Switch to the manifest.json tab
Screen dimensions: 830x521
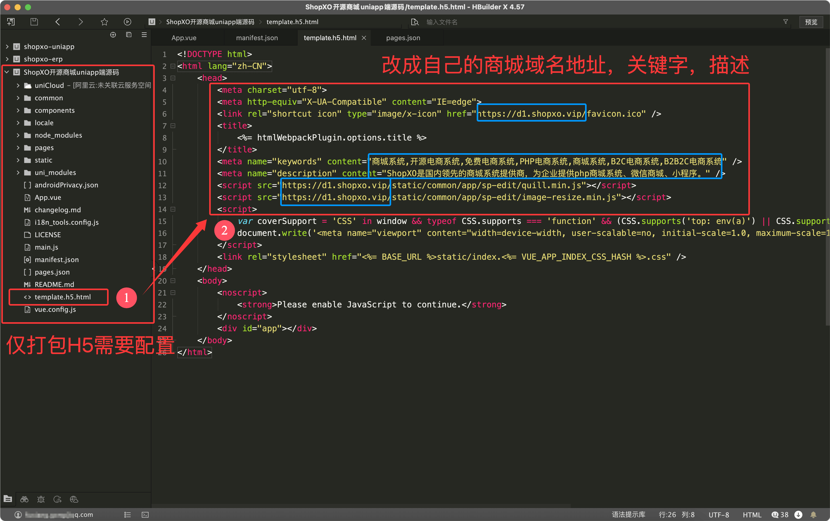[x=257, y=38]
